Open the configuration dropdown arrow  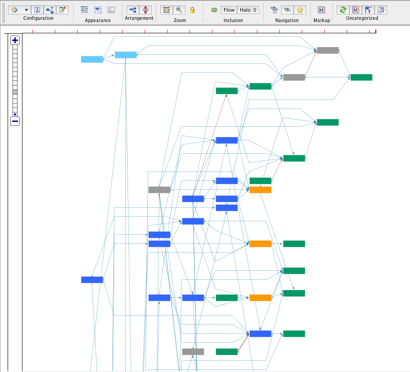[x=26, y=10]
